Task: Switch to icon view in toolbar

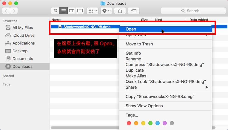Action: pyautogui.click(x=55, y=11)
